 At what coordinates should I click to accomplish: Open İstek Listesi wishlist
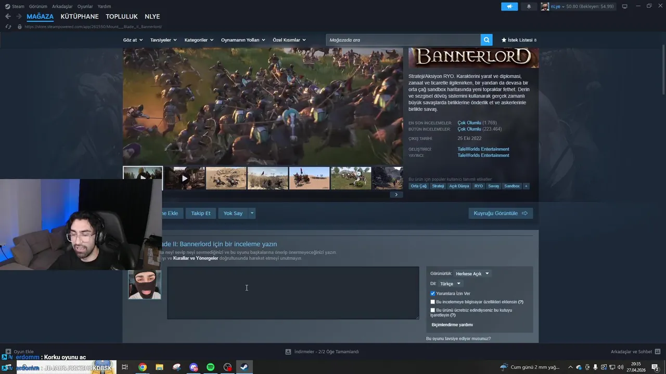pos(519,40)
